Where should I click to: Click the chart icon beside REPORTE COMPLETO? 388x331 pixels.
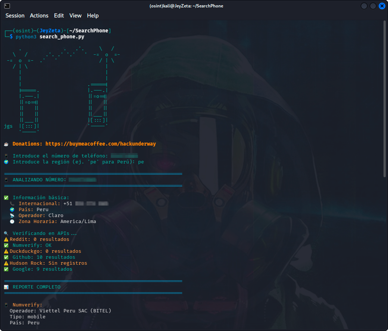(6, 287)
